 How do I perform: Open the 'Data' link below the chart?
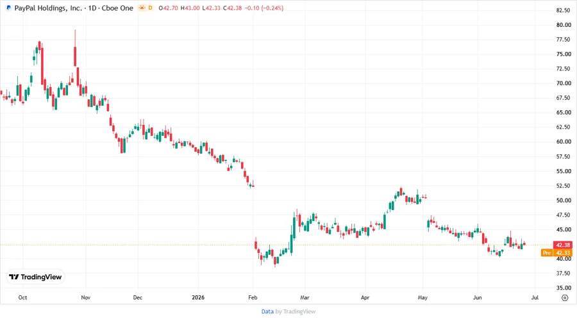(x=267, y=312)
